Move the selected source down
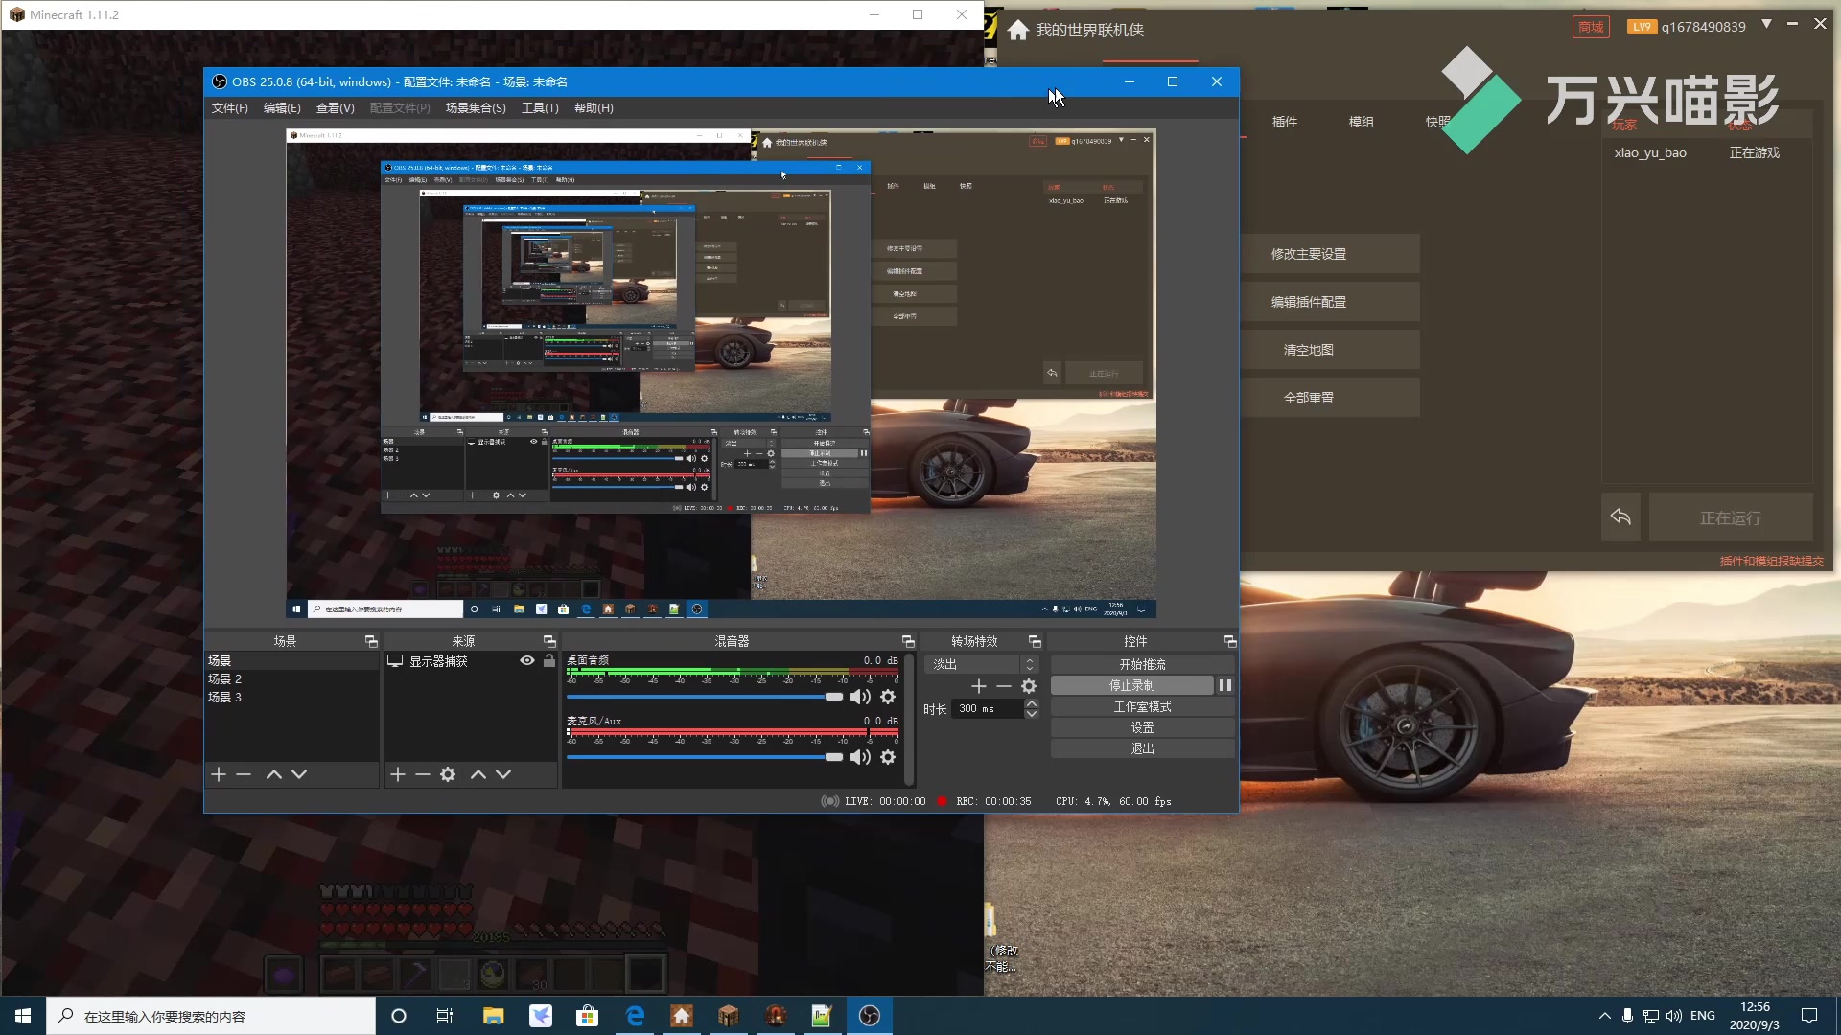The width and height of the screenshot is (1841, 1035). click(503, 774)
